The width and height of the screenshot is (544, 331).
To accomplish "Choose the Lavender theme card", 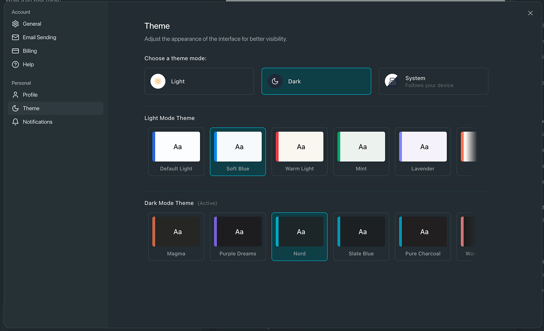I will pyautogui.click(x=423, y=152).
